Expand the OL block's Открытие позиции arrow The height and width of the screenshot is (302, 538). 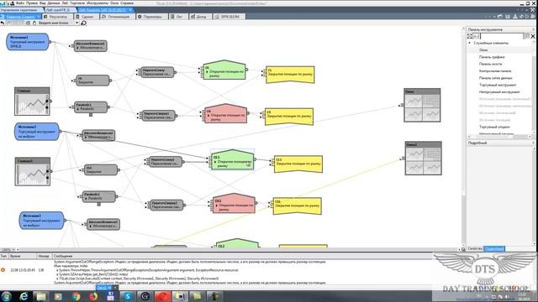207,72
